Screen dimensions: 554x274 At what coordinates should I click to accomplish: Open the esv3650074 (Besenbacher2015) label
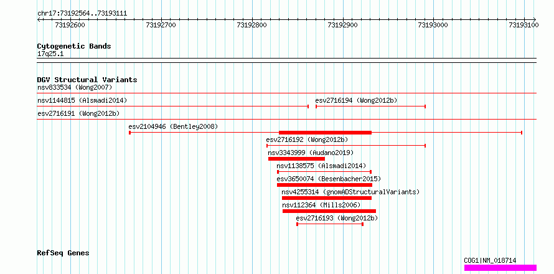(329, 179)
